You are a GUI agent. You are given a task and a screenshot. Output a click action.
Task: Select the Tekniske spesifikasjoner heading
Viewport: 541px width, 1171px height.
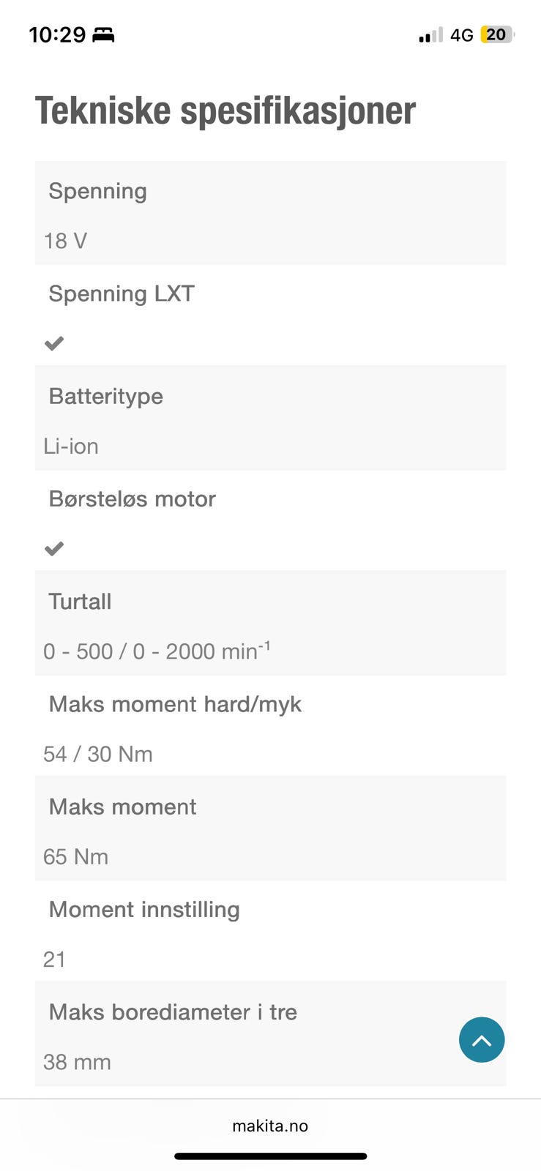click(225, 111)
